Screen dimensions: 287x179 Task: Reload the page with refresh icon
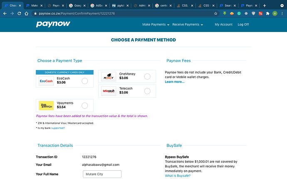[19, 13]
